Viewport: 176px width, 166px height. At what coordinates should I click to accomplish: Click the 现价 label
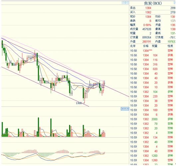[133, 17]
